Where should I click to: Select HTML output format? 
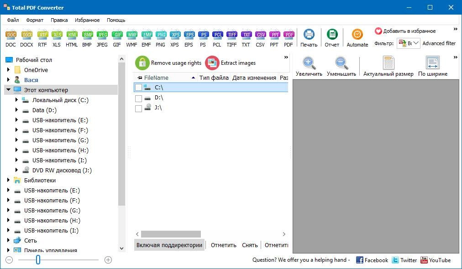coord(72,38)
